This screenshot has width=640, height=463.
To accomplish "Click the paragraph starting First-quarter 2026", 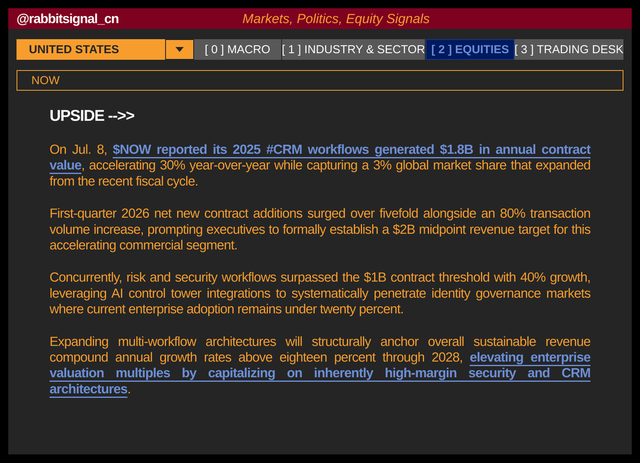I will [x=320, y=230].
